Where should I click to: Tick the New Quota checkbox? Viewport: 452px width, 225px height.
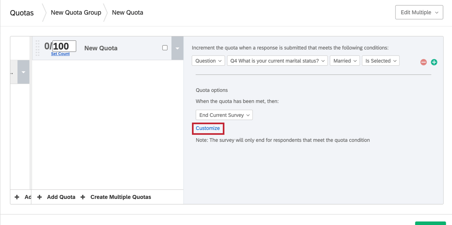(x=165, y=48)
